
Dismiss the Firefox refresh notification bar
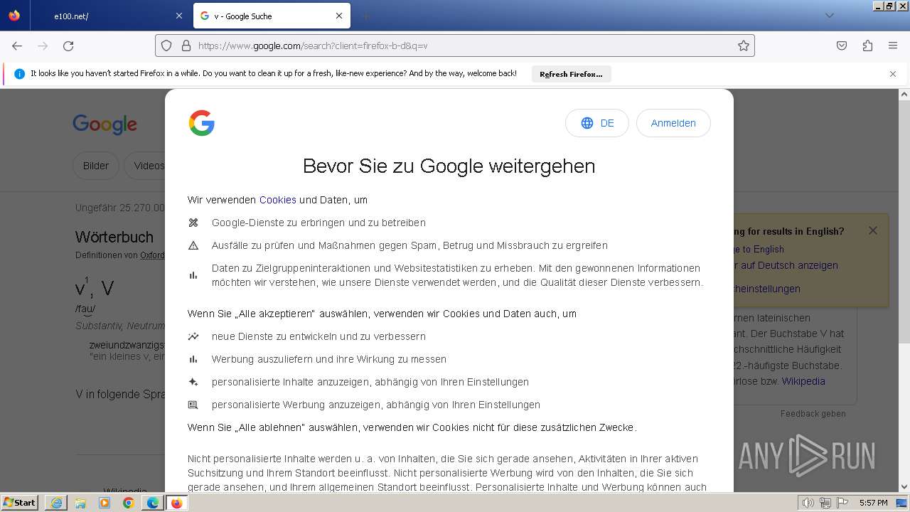point(893,74)
